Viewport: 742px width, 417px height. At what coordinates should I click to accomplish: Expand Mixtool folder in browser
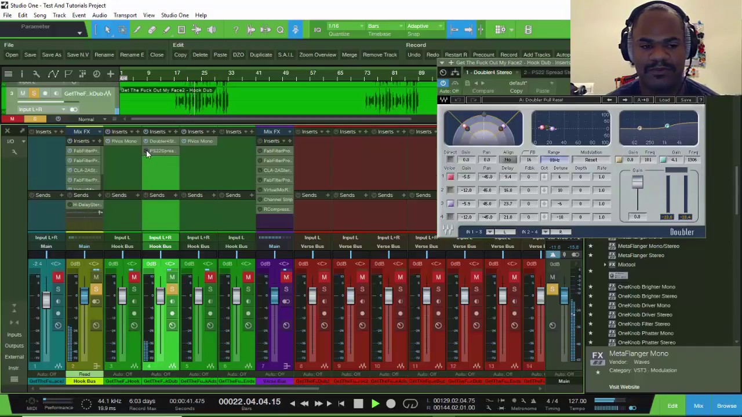[x=605, y=265]
